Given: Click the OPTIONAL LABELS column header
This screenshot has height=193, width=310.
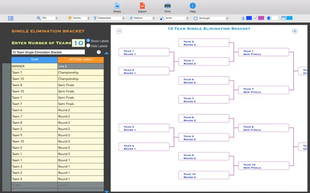Looking at the screenshot, I should (x=81, y=60).
